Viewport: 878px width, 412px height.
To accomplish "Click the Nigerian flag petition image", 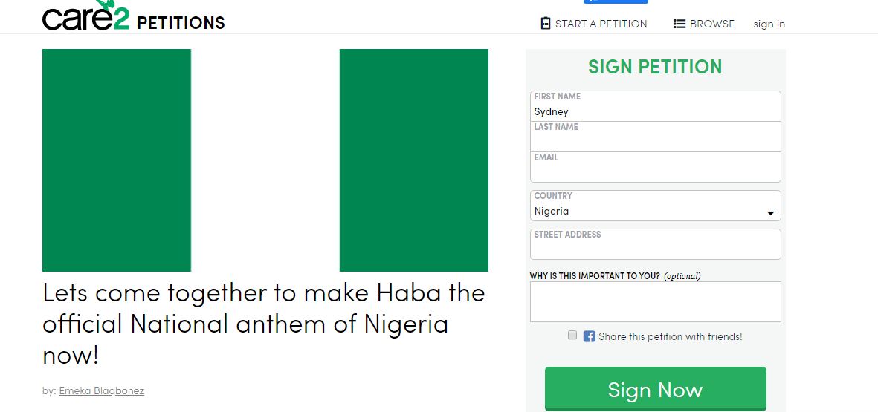I will click(x=265, y=160).
